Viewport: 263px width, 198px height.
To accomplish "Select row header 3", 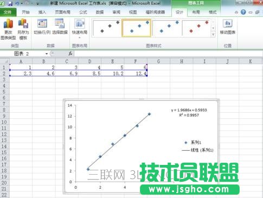I will pos(4,79).
